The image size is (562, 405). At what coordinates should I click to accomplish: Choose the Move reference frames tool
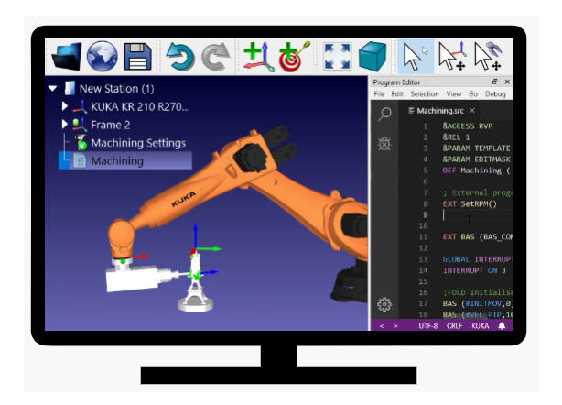click(x=450, y=57)
